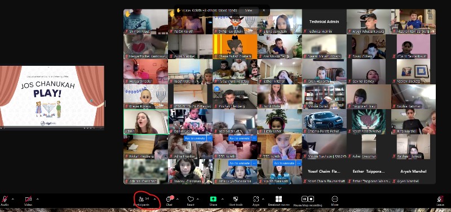
Task: Select the Aryeh Mershel name tile
Action: point(413,172)
